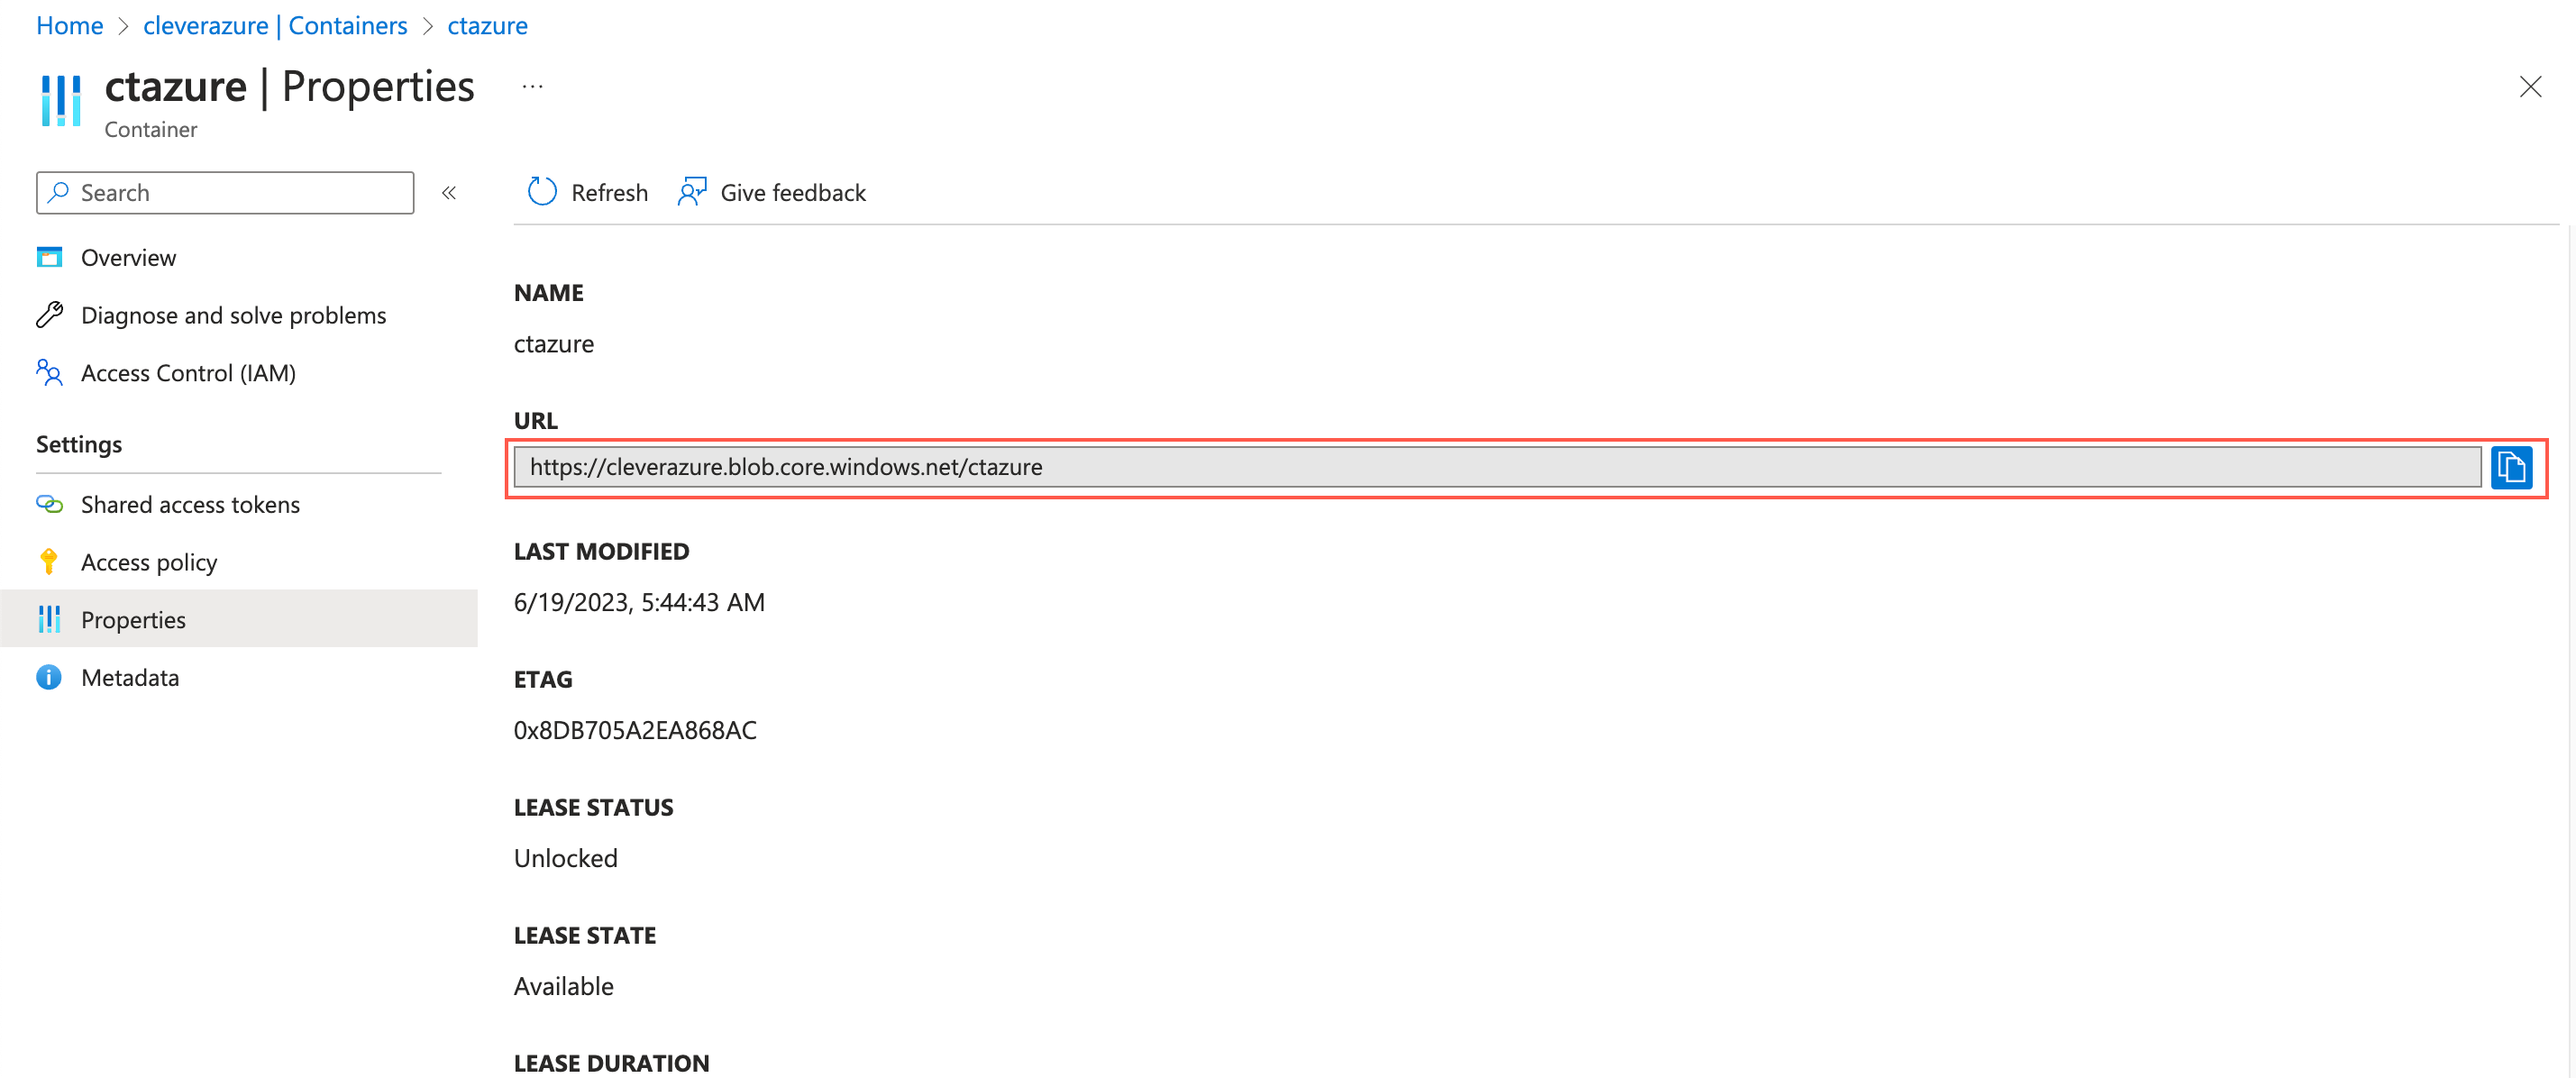Click the people icon for Access Control (IAM)
Image resolution: width=2576 pixels, height=1078 pixels.
click(x=49, y=373)
